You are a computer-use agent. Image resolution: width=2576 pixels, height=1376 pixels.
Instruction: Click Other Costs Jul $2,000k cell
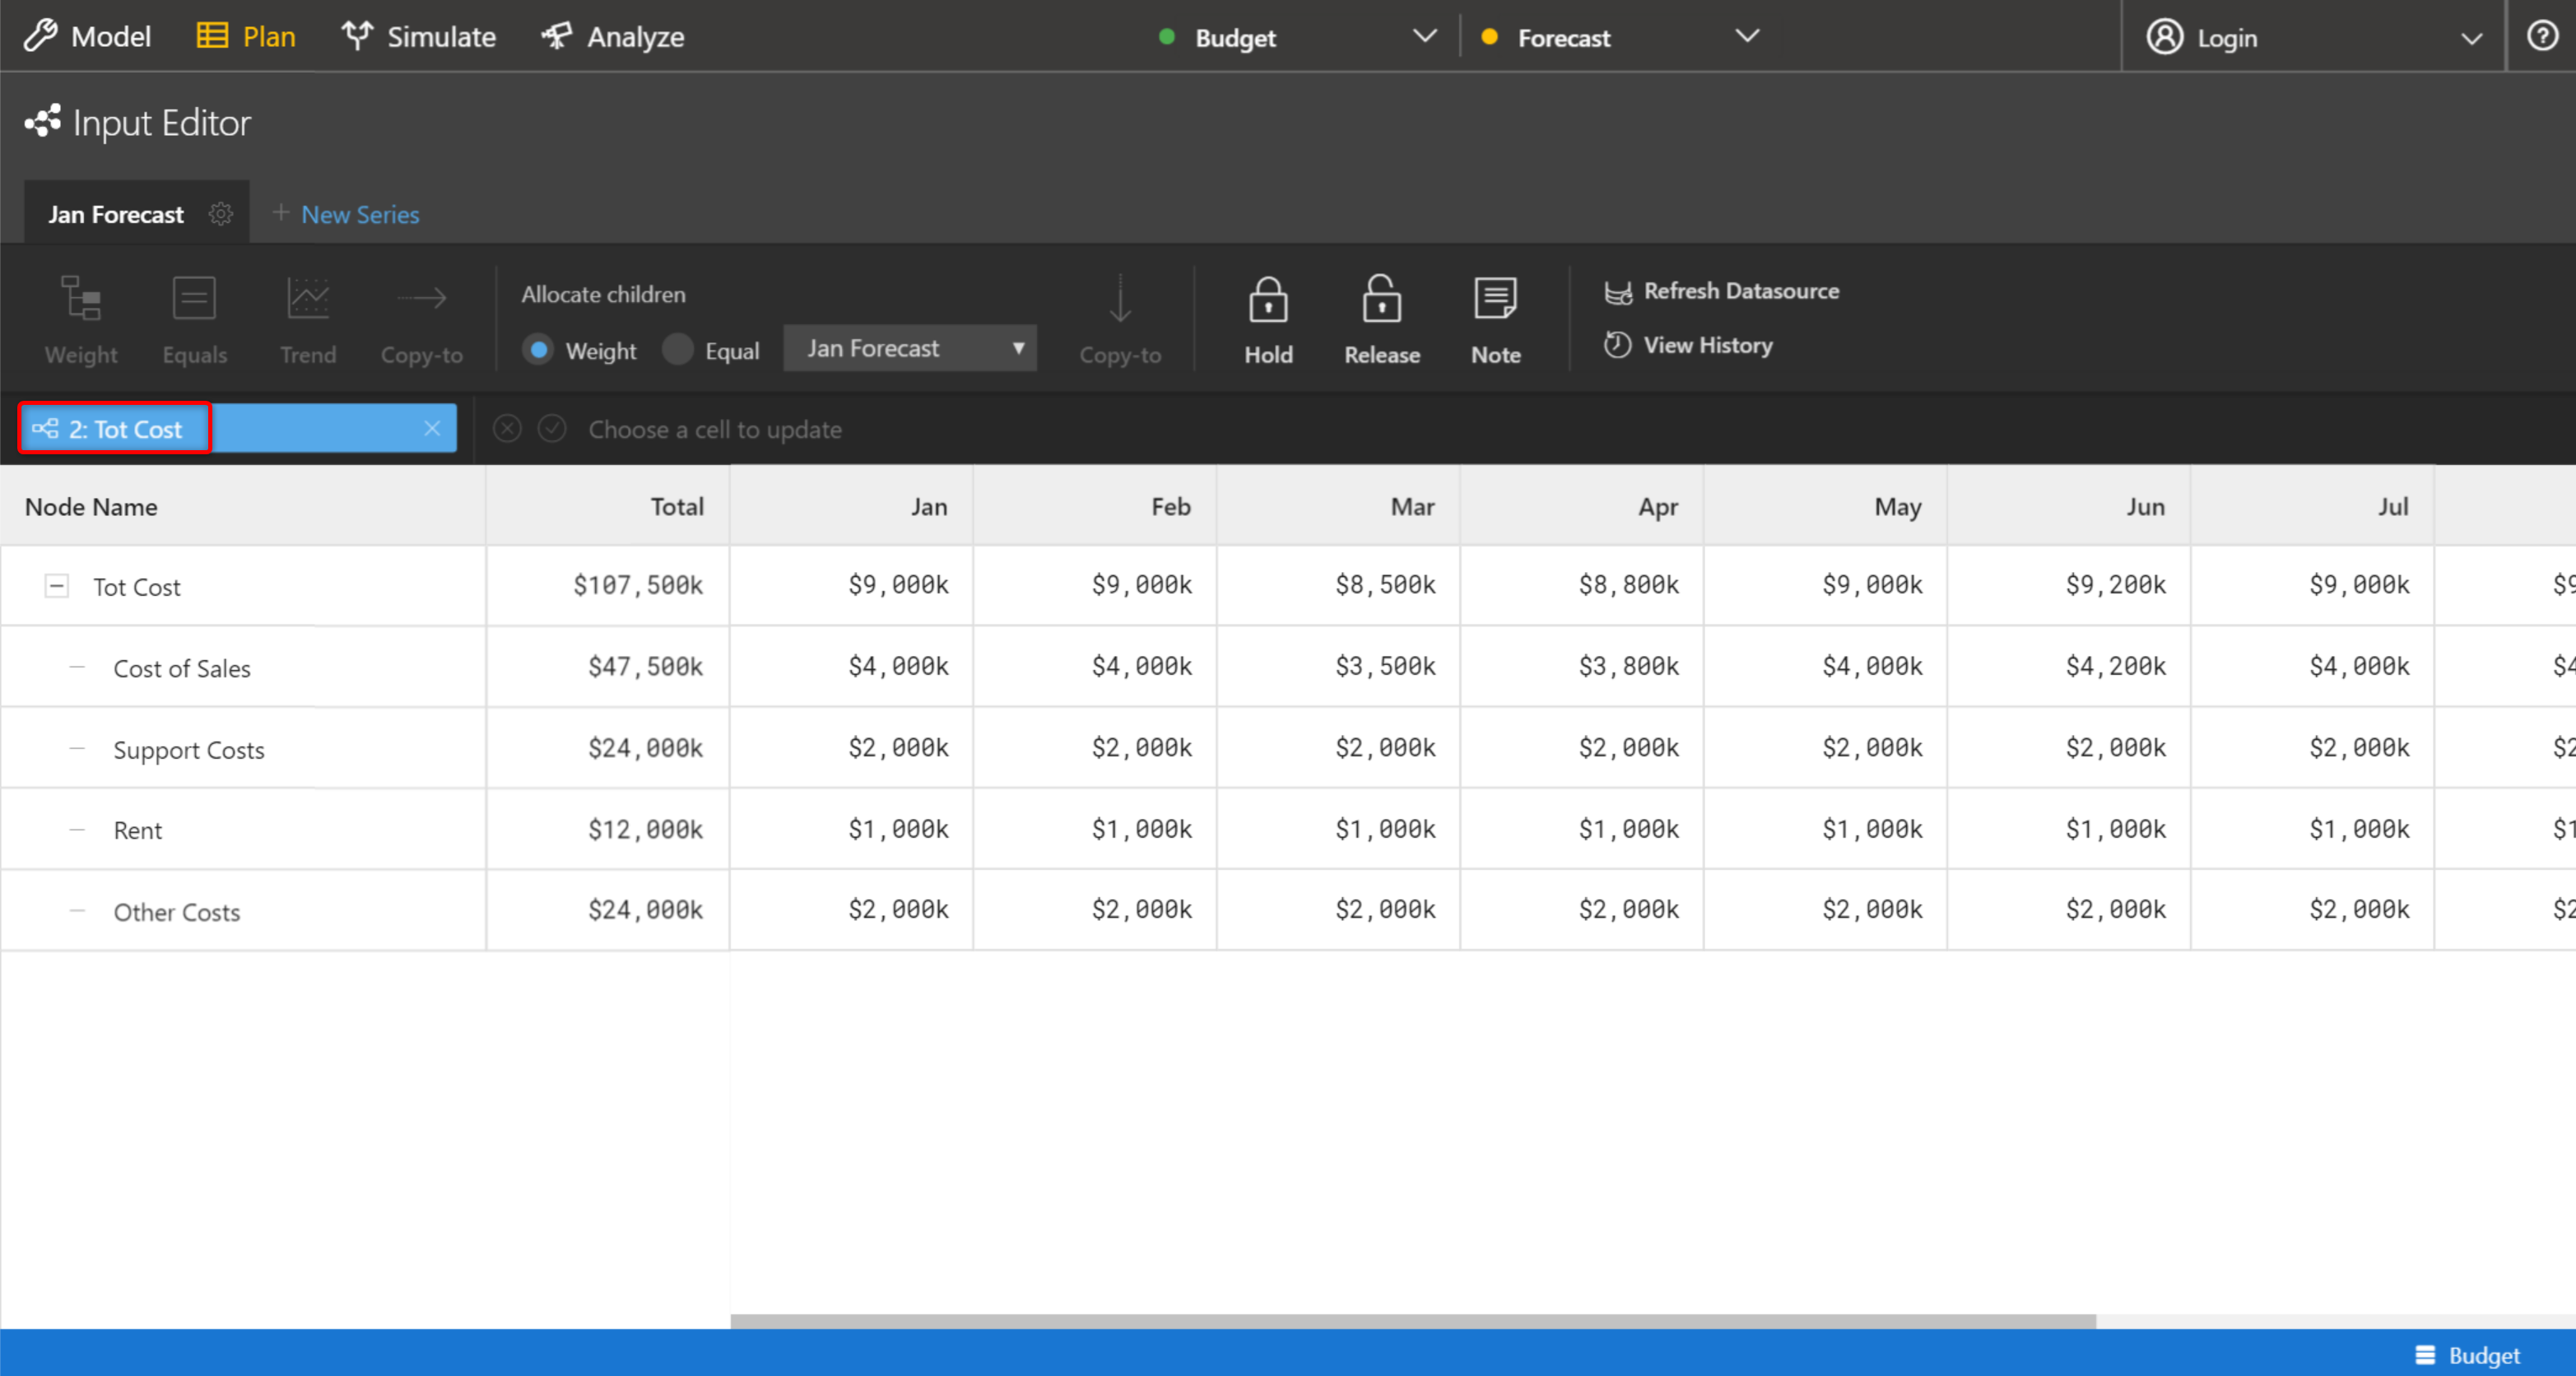pos(2312,910)
